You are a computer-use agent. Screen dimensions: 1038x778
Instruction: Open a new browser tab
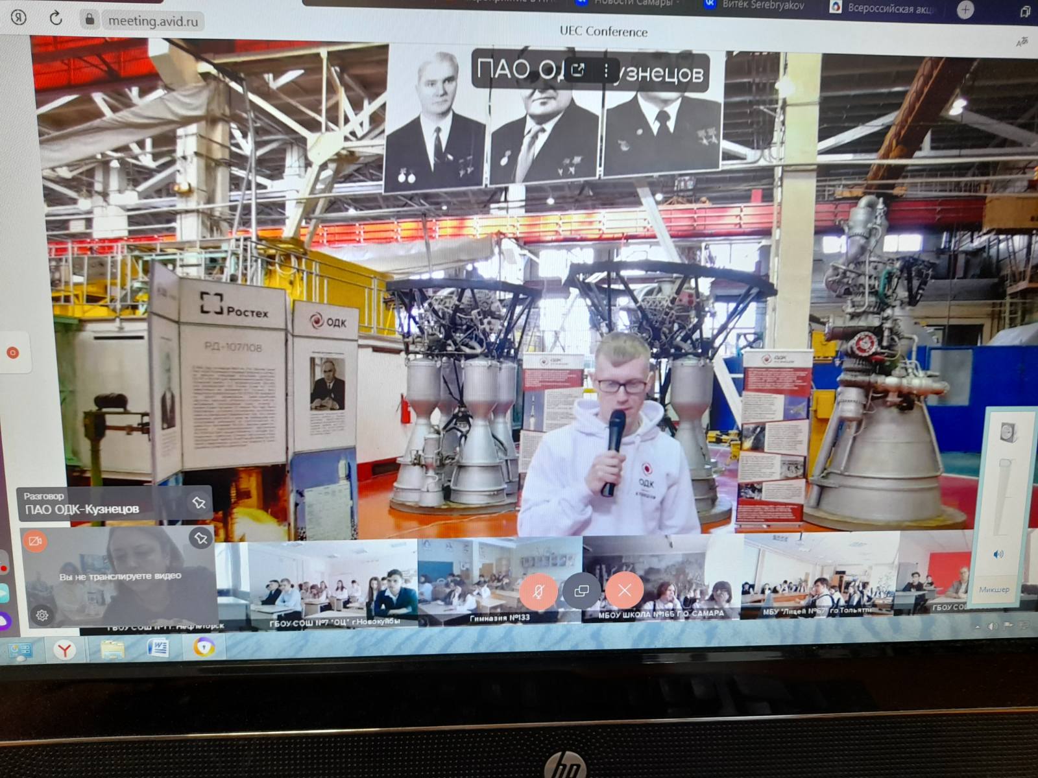[x=965, y=10]
